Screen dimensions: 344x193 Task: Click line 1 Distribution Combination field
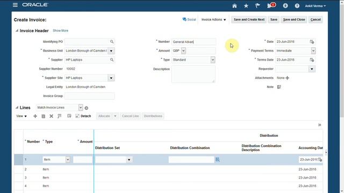tap(191, 160)
